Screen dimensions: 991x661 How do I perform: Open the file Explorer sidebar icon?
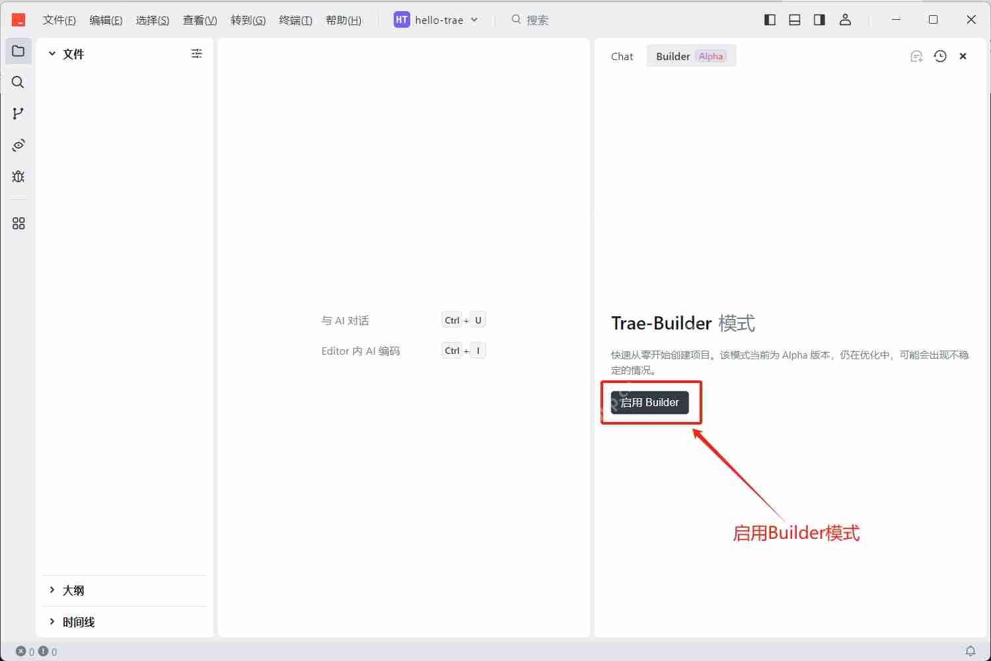click(x=18, y=51)
